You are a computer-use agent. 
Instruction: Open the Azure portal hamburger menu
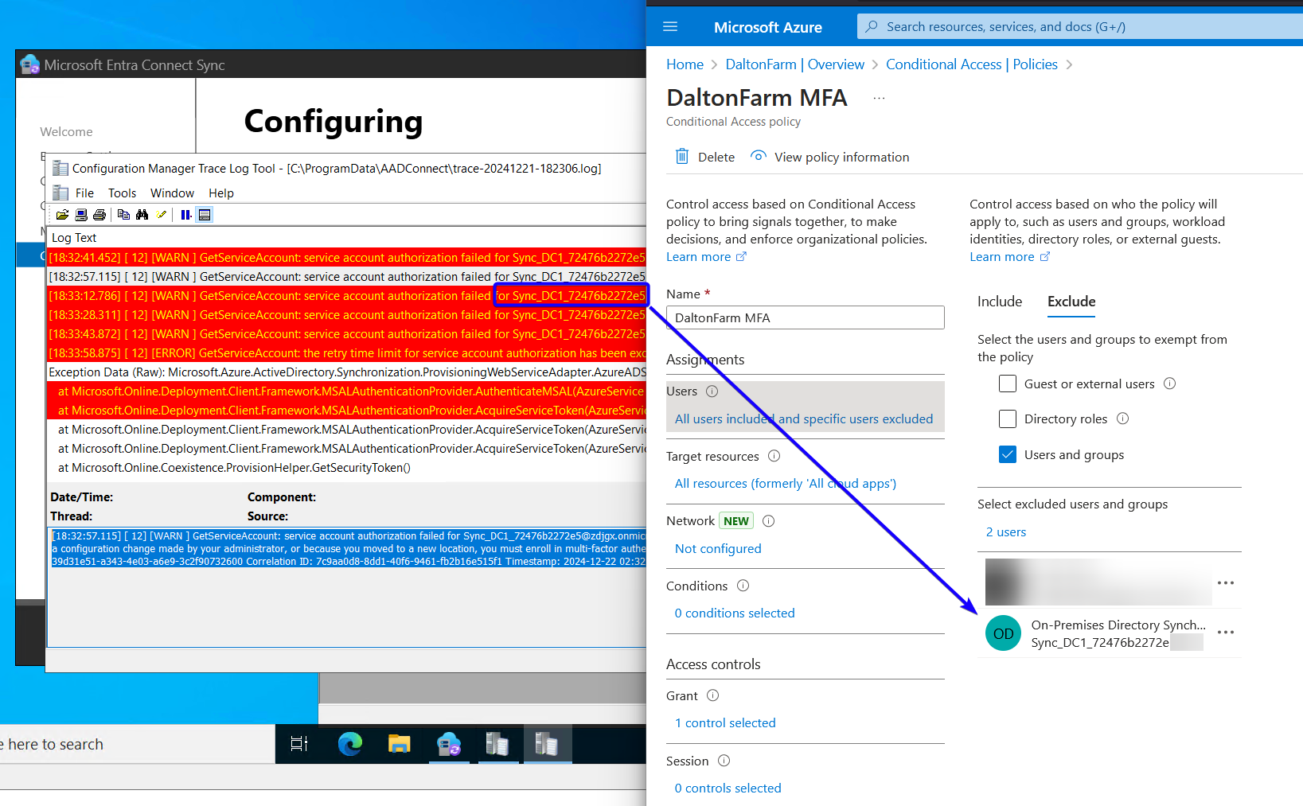[x=670, y=27]
